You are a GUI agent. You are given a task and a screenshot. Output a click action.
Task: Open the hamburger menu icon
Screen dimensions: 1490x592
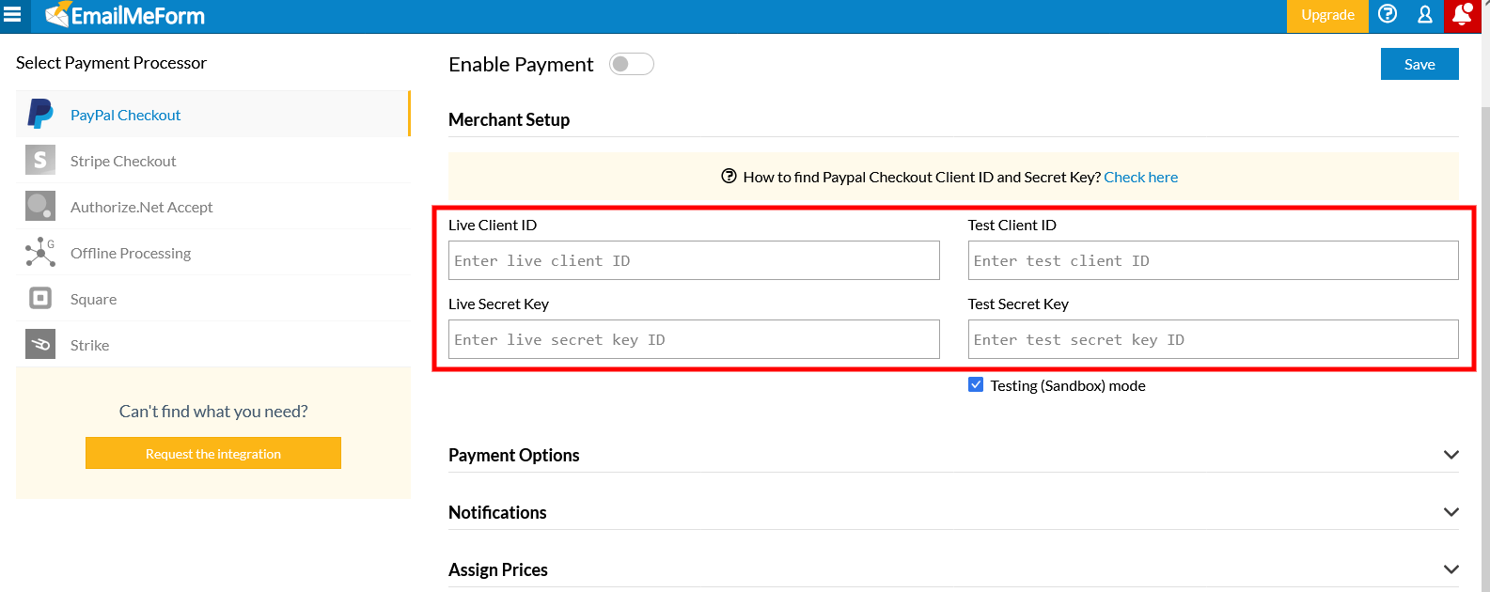point(12,15)
